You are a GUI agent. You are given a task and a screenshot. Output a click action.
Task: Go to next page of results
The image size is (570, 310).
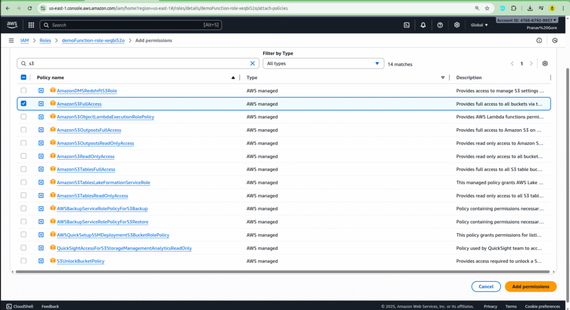[x=531, y=63]
